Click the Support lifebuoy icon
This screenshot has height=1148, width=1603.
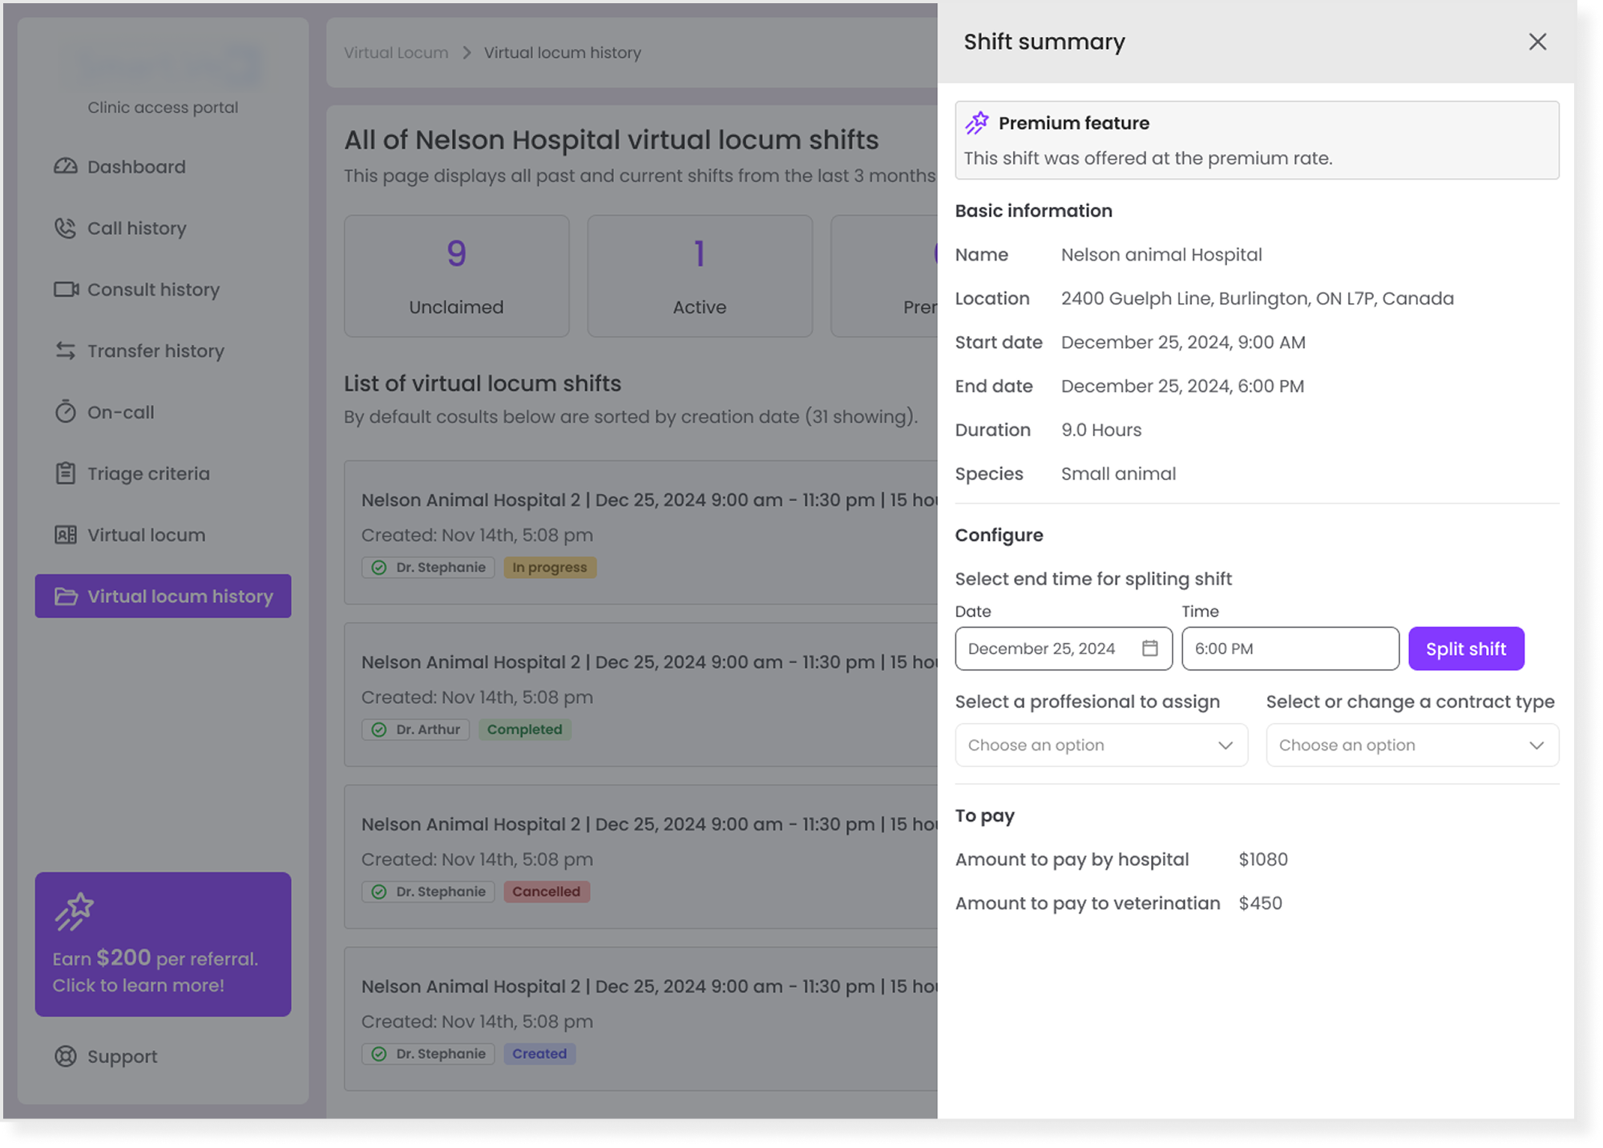[x=66, y=1057]
